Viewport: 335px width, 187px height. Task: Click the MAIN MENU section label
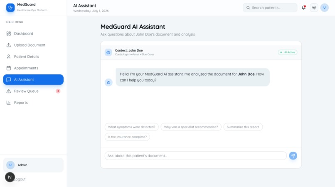(15, 22)
